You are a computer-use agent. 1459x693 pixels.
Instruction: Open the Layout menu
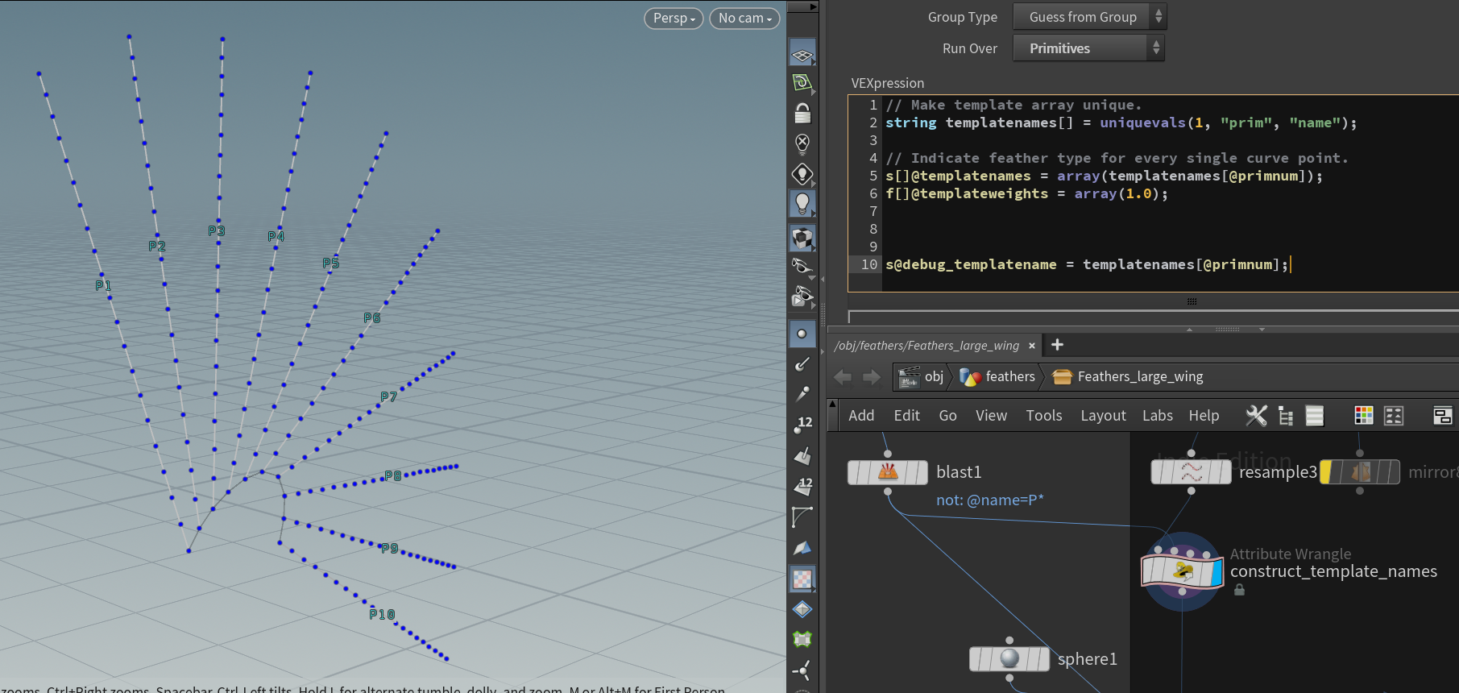click(1103, 416)
